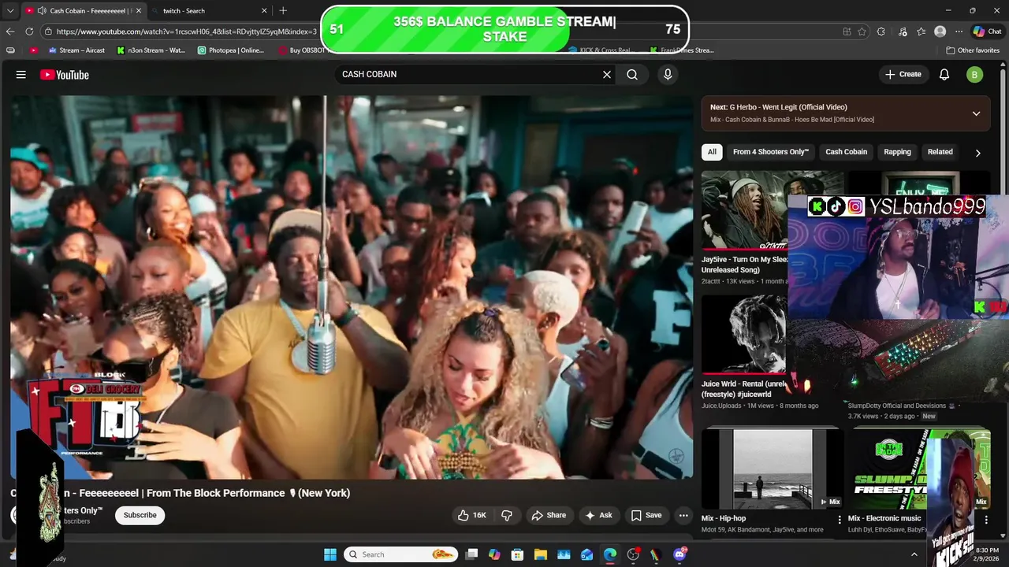Image resolution: width=1009 pixels, height=567 pixels.
Task: Open more actions ellipsis under video
Action: click(683, 515)
